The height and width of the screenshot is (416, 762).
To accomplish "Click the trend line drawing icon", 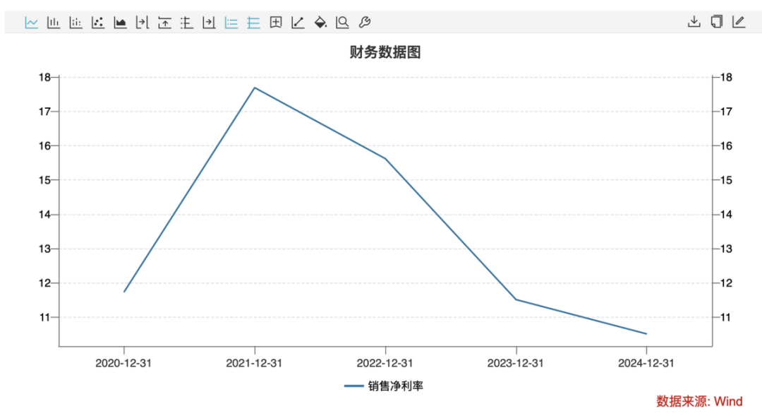I will point(297,22).
